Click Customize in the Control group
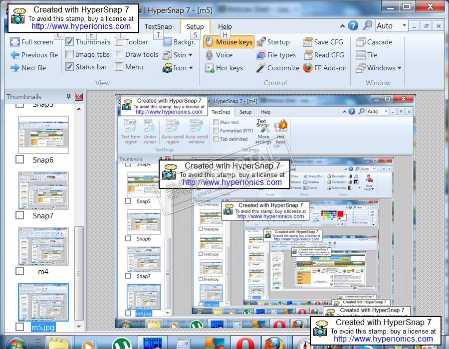The height and width of the screenshot is (349, 449). (277, 68)
